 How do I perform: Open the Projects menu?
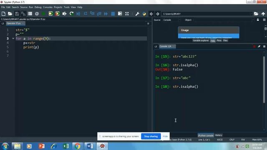click(58, 7)
